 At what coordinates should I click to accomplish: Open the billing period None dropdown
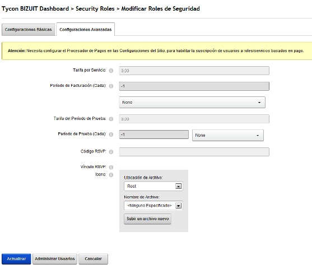pos(192,103)
